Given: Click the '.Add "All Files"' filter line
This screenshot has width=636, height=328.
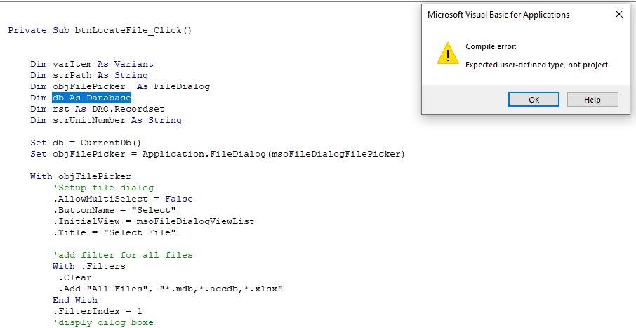Looking at the screenshot, I should tap(171, 289).
